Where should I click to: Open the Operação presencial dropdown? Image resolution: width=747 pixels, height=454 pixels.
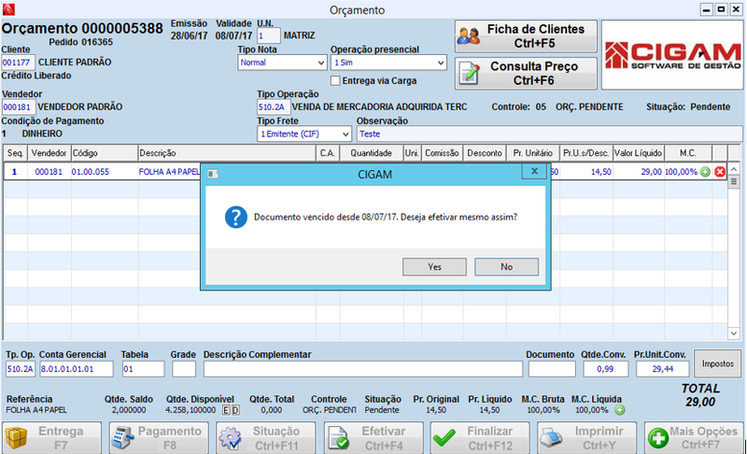click(x=388, y=63)
